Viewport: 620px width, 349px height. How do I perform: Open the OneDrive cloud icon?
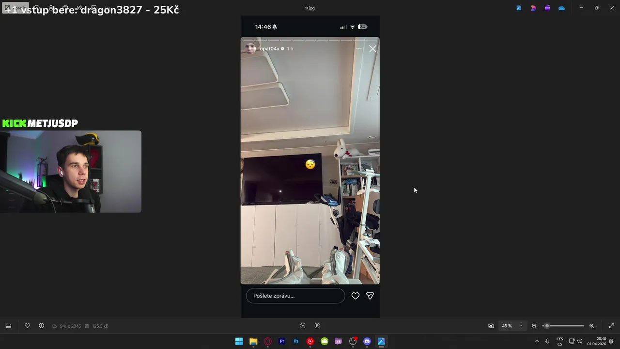pos(561,8)
